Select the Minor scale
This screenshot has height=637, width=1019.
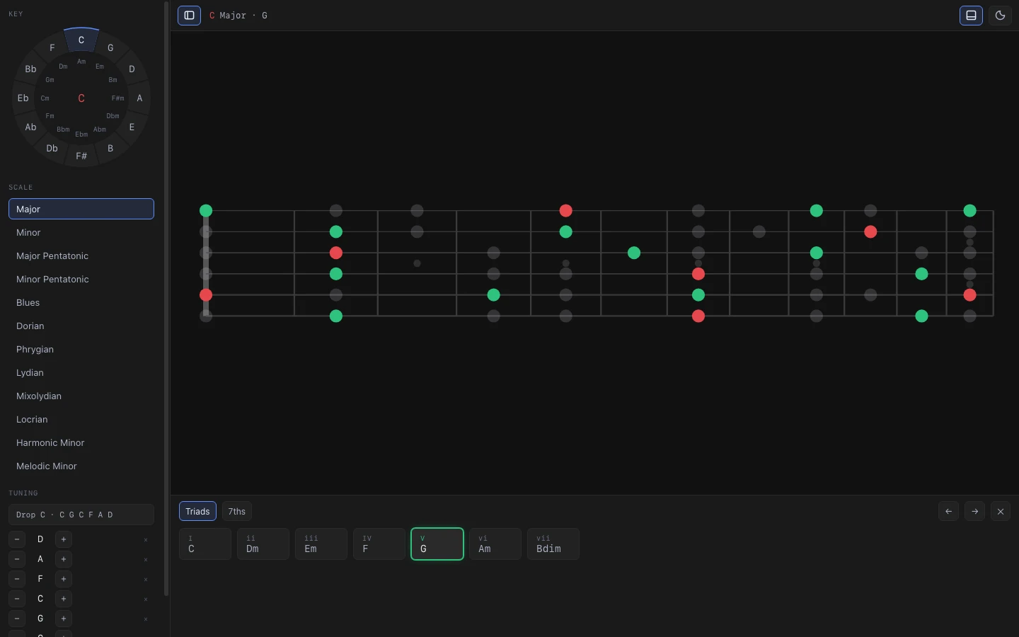81,232
